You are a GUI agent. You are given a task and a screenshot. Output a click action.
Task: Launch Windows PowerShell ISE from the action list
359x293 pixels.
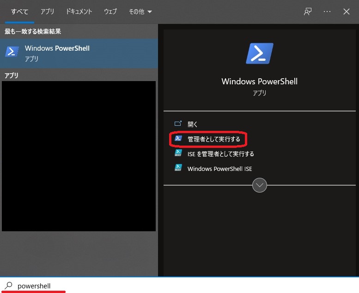pyautogui.click(x=219, y=169)
